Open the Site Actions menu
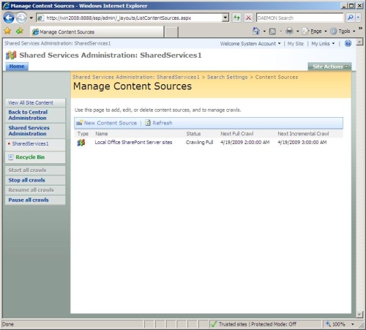This screenshot has height=330, width=366. (x=329, y=67)
